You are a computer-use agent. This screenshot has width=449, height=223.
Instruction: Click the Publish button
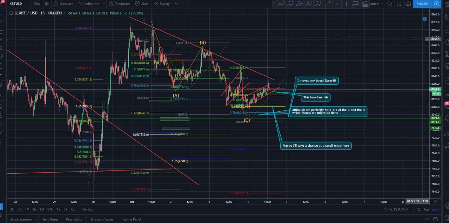click(422, 4)
